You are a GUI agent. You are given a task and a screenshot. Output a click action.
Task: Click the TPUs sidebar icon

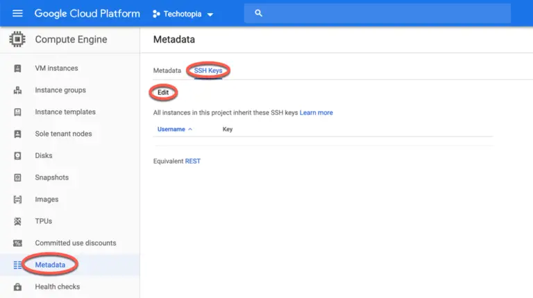18,221
